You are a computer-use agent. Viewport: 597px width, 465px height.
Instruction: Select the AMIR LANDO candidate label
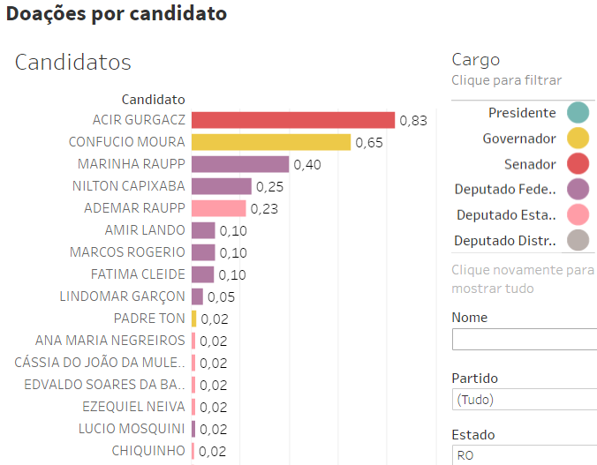pyautogui.click(x=145, y=230)
